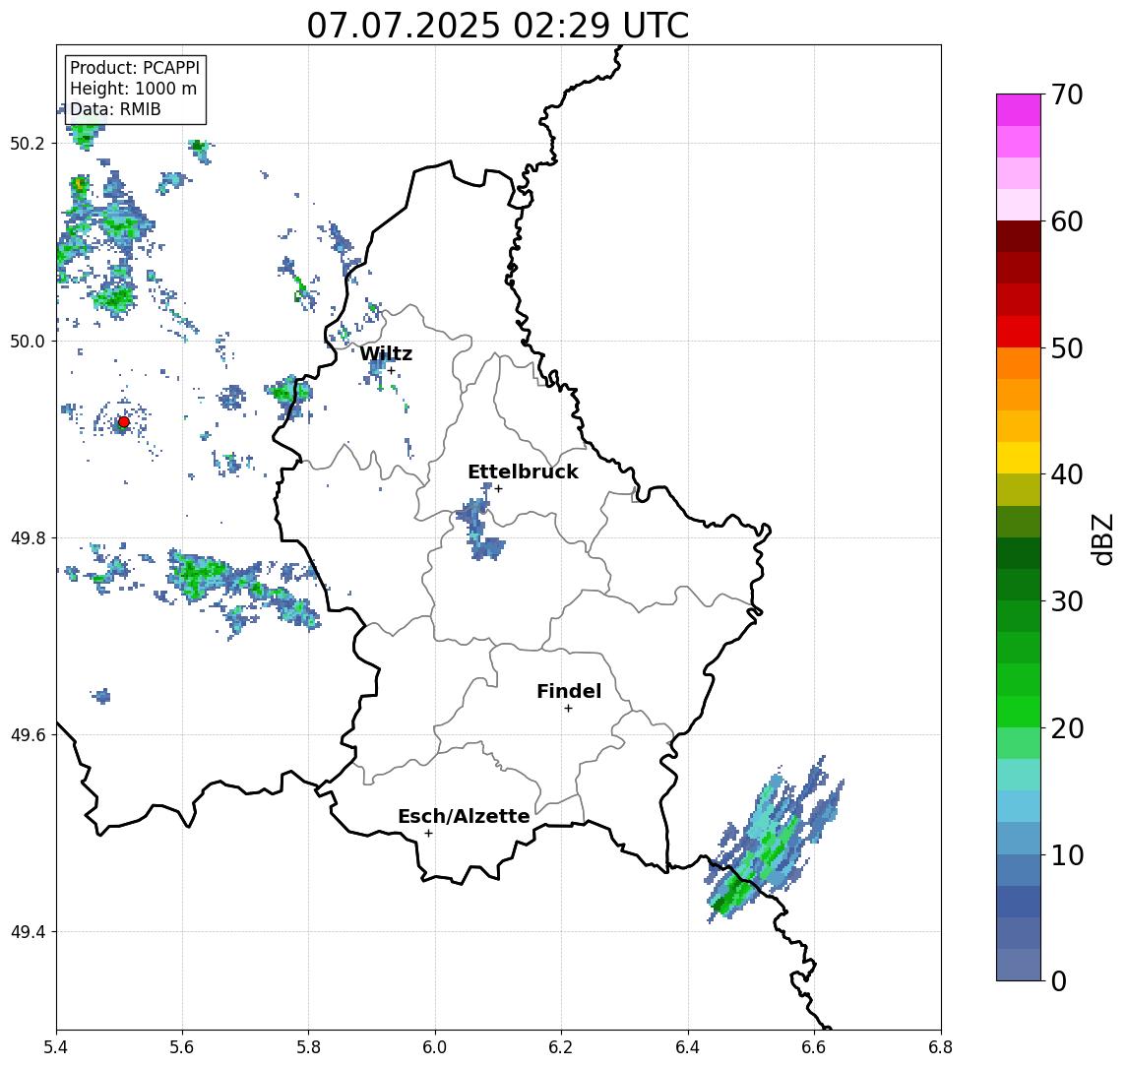Click the colorbar tick label 20
1127x1067 pixels.
(1067, 727)
